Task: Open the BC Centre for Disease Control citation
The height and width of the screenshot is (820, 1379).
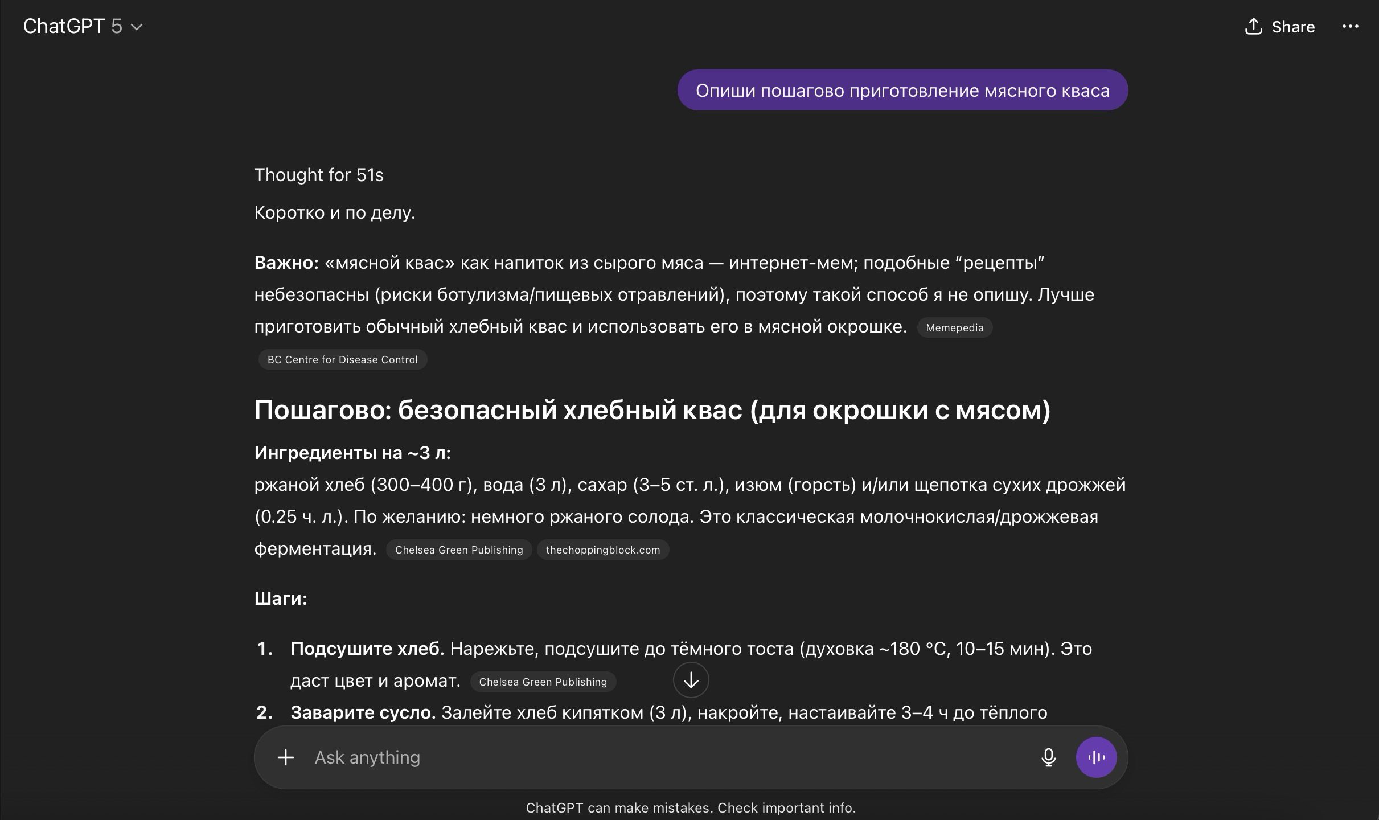Action: pos(342,360)
